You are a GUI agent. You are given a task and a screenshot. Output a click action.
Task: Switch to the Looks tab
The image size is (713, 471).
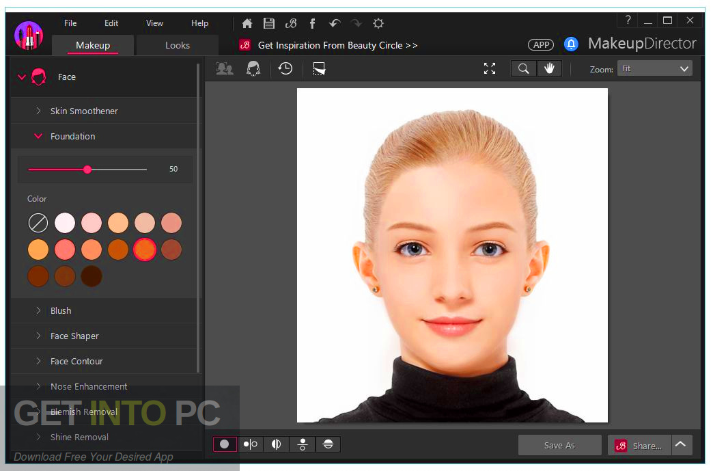click(178, 45)
